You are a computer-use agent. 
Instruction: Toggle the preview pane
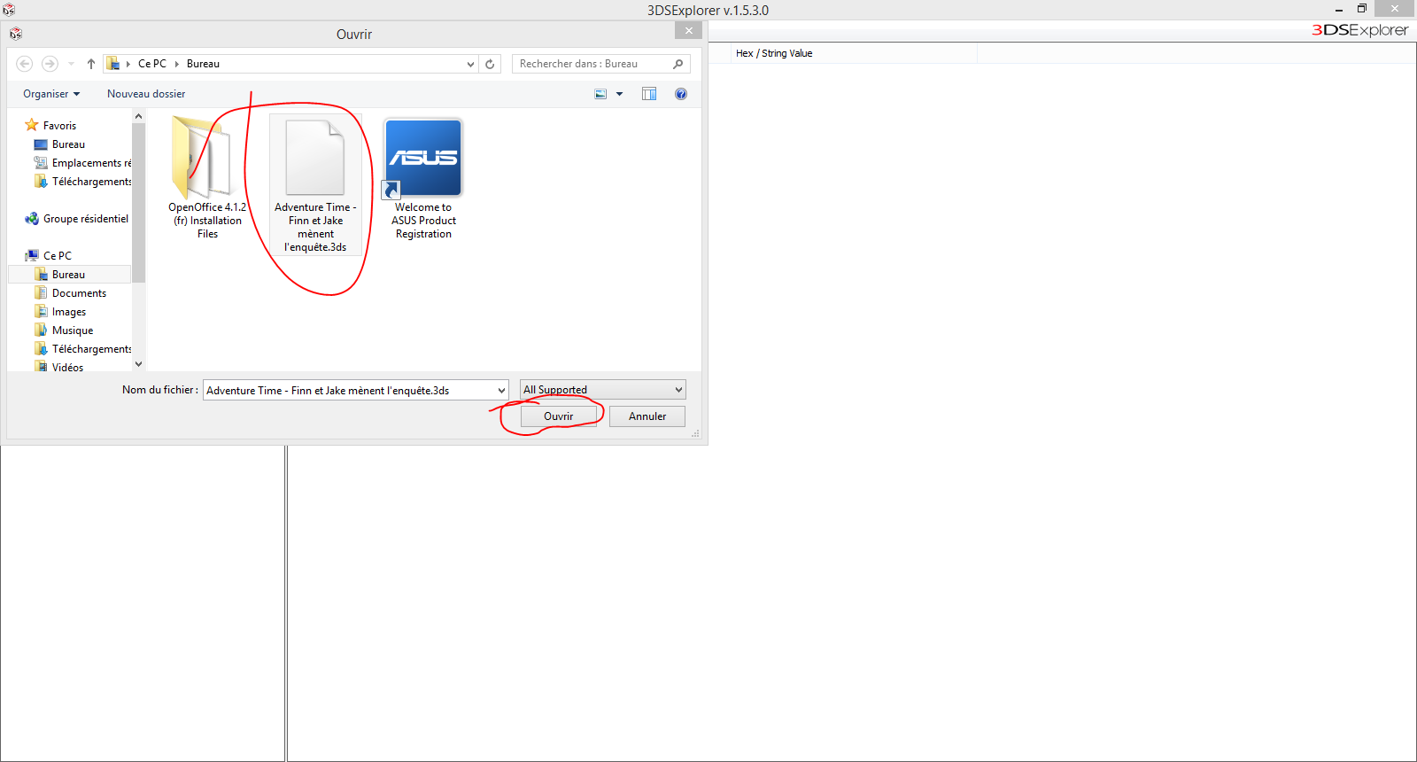[649, 94]
